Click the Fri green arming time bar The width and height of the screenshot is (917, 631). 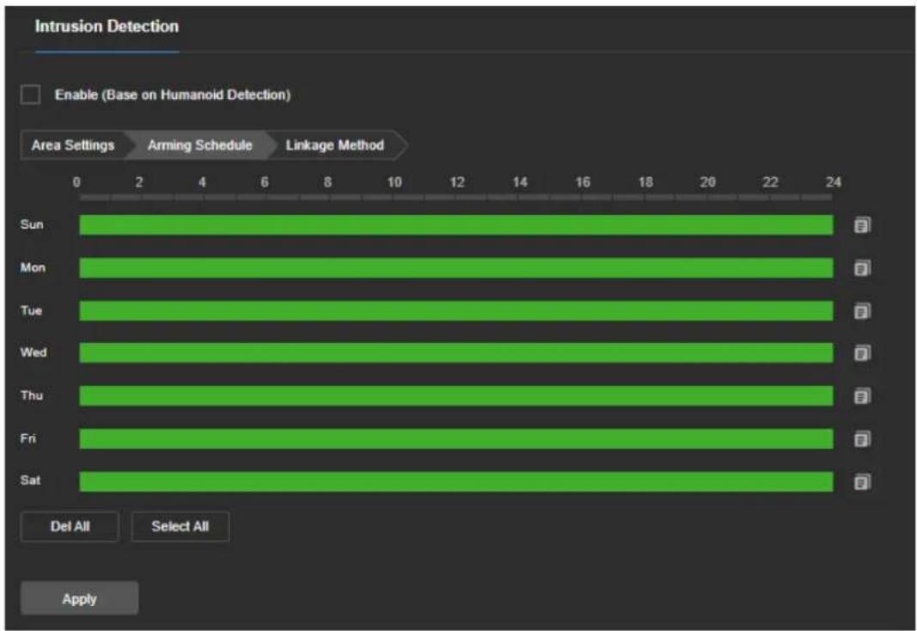[x=456, y=438]
